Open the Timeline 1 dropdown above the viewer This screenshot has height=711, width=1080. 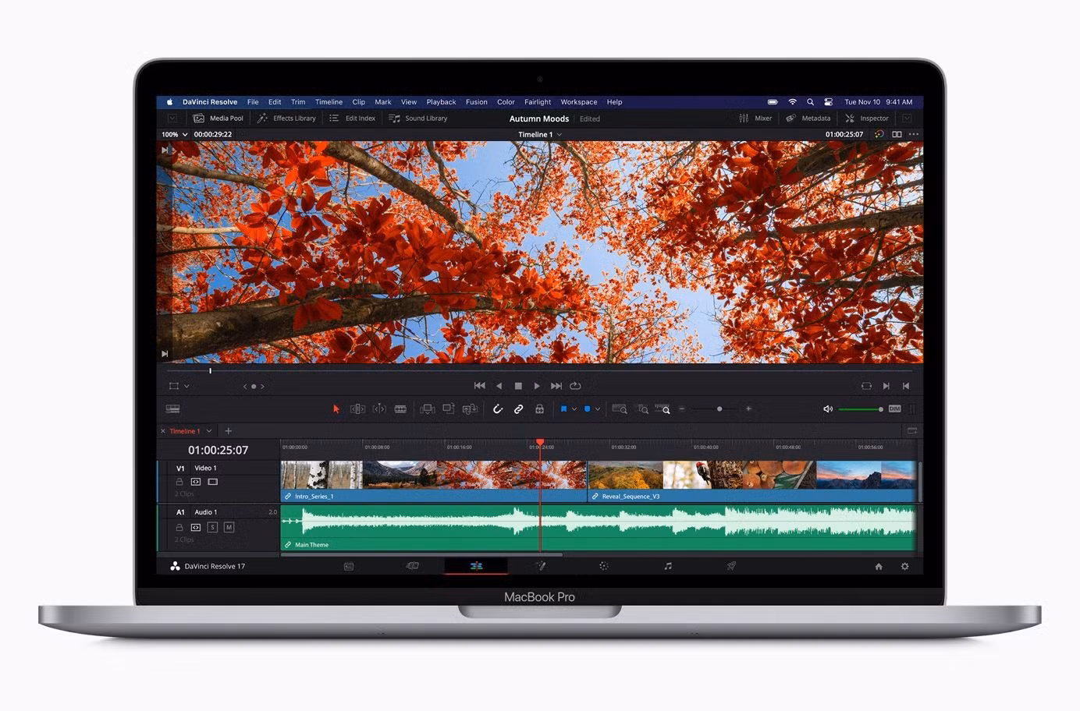click(539, 134)
